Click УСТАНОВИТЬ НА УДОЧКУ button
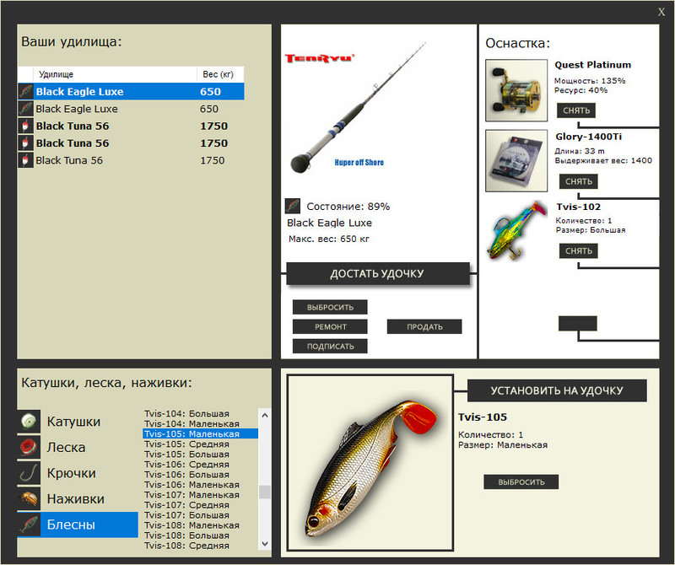Viewport: 675px width, 565px height. pos(557,390)
